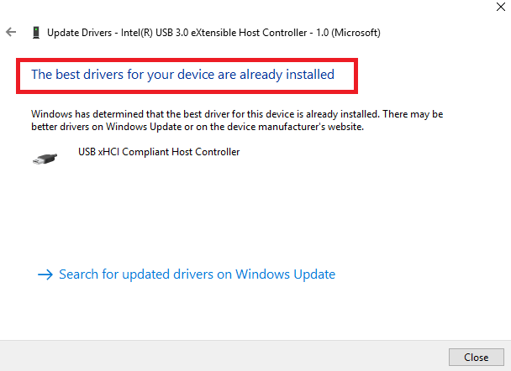This screenshot has width=511, height=371.
Task: Click the word Search in the Windows Update link
Action: click(x=78, y=274)
